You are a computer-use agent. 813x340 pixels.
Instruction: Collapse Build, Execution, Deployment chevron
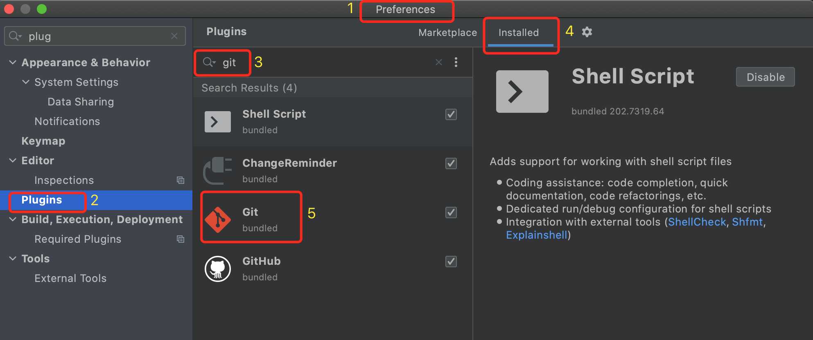(13, 219)
